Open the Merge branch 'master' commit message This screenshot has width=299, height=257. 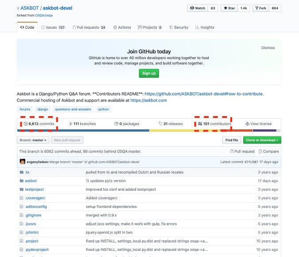[94, 162]
